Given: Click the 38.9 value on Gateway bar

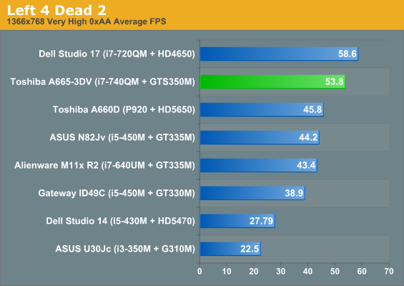Looking at the screenshot, I should click(x=294, y=193).
